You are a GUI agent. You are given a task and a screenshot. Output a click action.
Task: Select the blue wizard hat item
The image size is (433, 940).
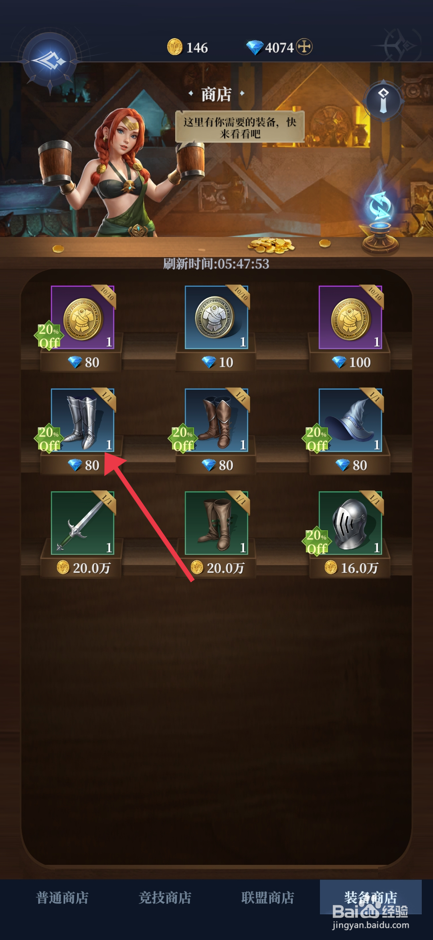[x=350, y=420]
